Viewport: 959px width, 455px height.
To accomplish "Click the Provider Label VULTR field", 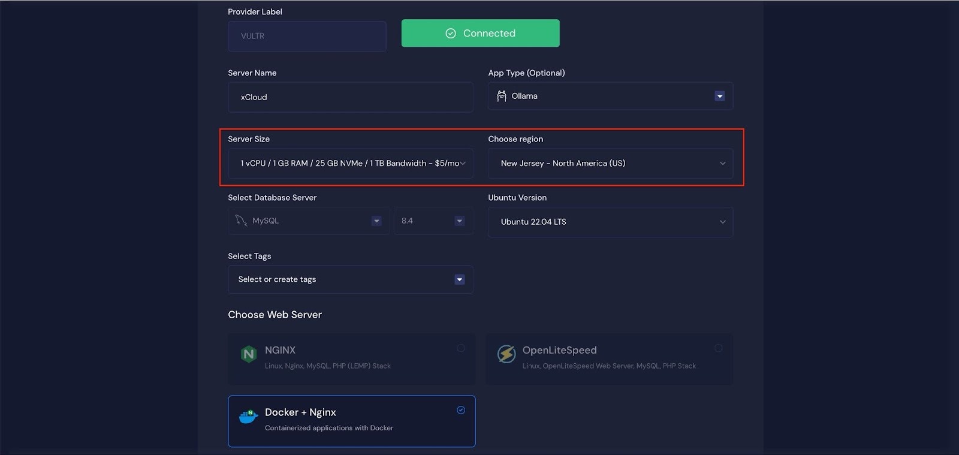I will [x=307, y=36].
